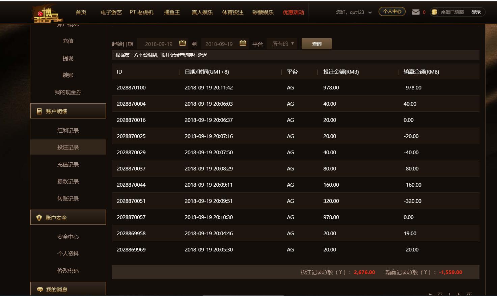Click the shield icon beside 账户安全
The width and height of the screenshot is (497, 296).
(39, 218)
